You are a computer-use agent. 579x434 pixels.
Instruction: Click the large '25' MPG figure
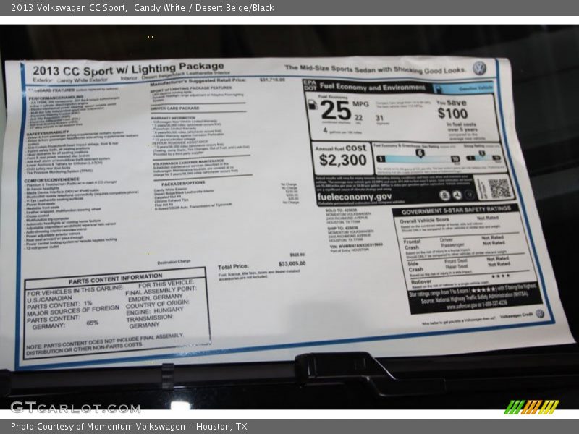(x=335, y=111)
